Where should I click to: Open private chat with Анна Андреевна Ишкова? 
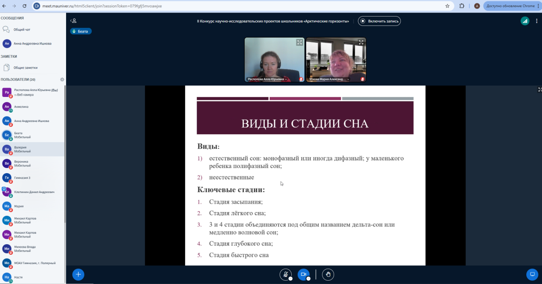point(32,44)
